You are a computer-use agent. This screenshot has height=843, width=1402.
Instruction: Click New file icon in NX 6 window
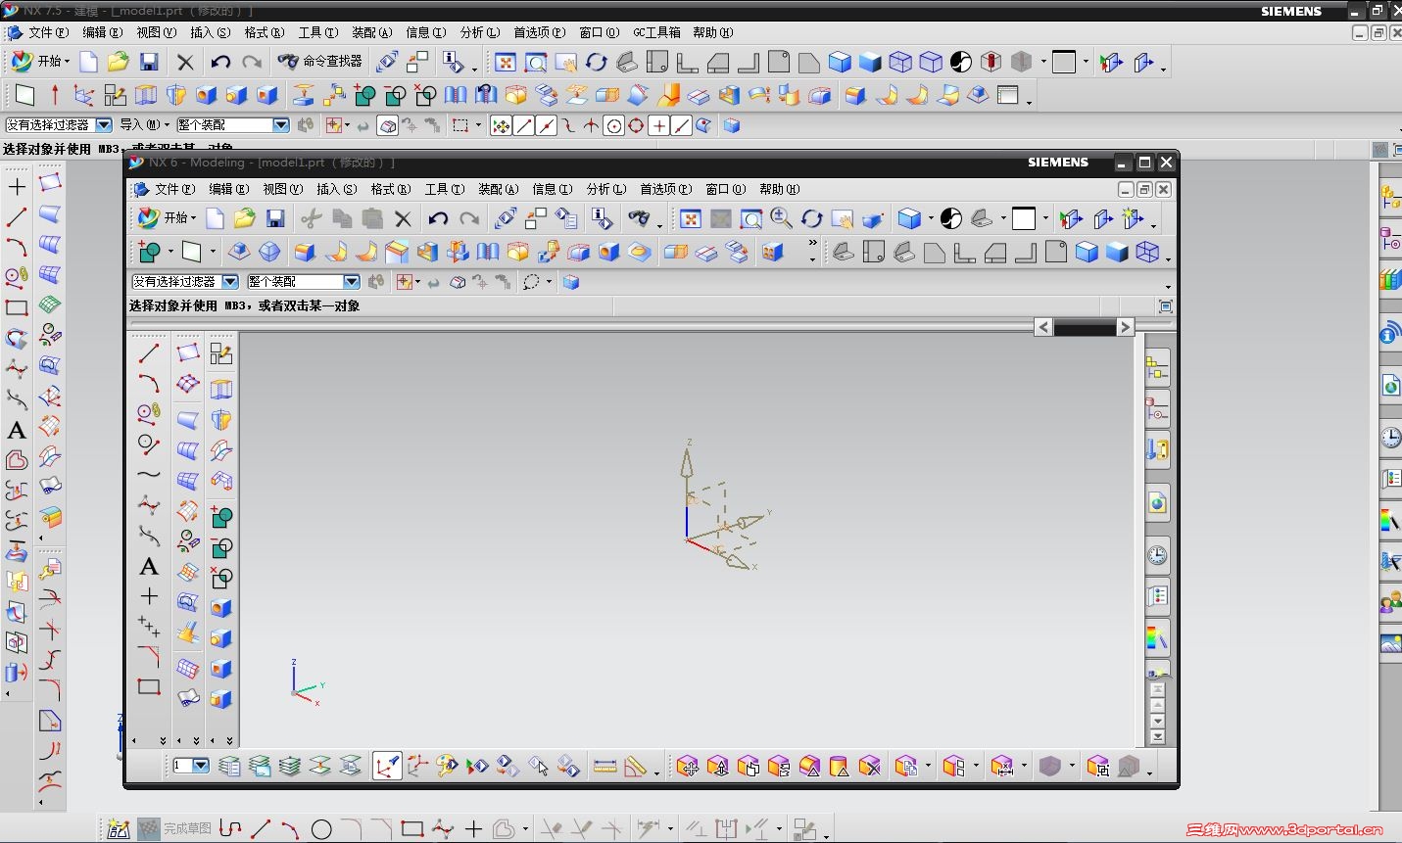[x=215, y=218]
